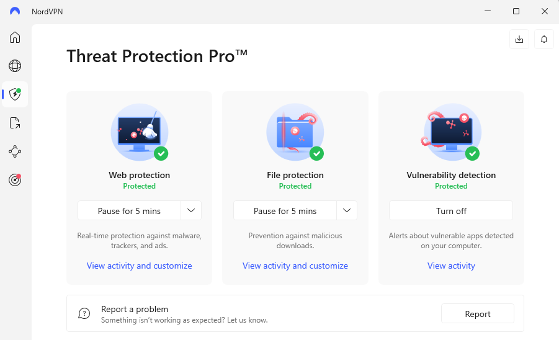
Task: Pause Web protection for 5 mins
Action: [129, 211]
